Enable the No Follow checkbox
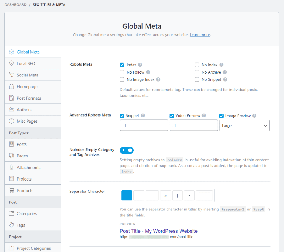The width and height of the screenshot is (284, 252). click(122, 72)
